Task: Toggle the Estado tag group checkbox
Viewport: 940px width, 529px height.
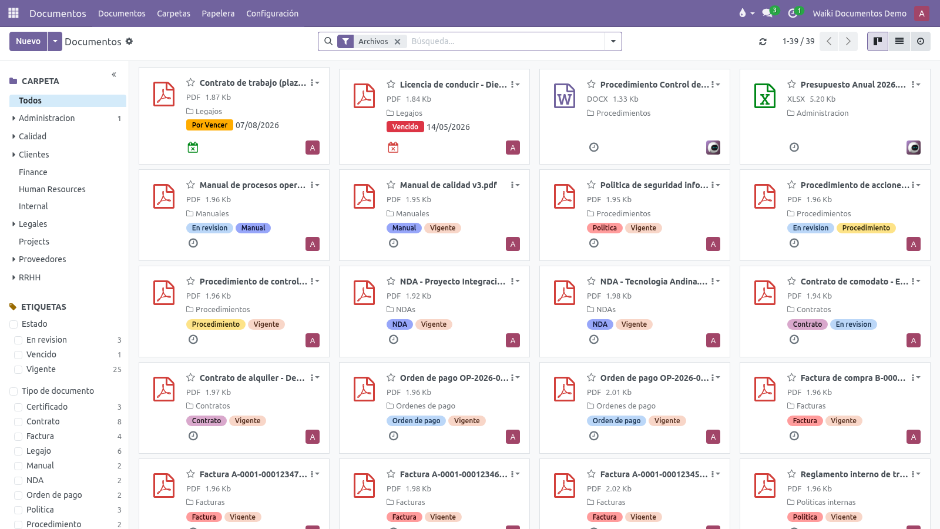Action: pyautogui.click(x=14, y=324)
